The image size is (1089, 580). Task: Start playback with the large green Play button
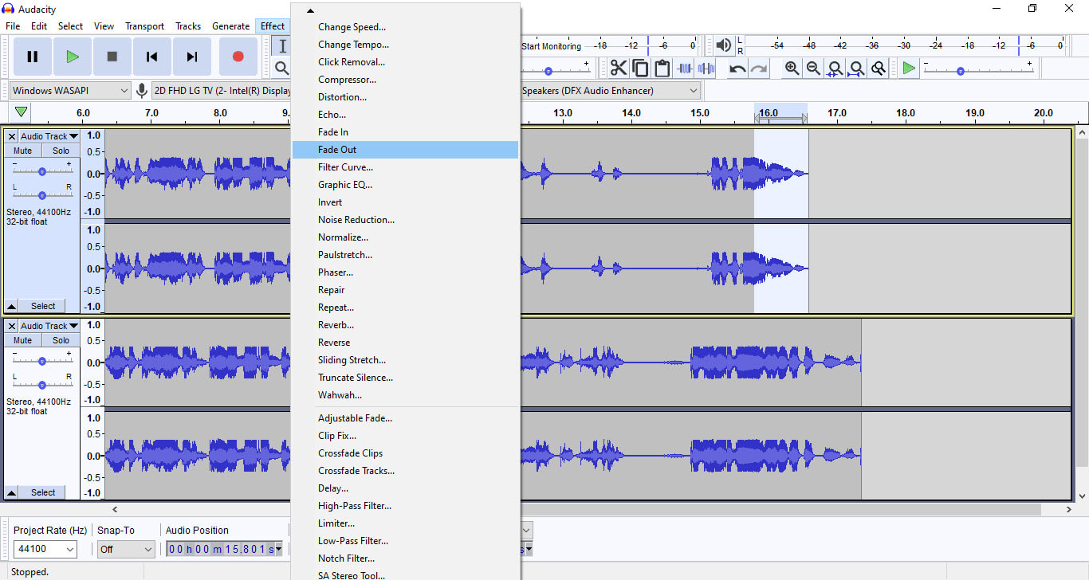(73, 57)
